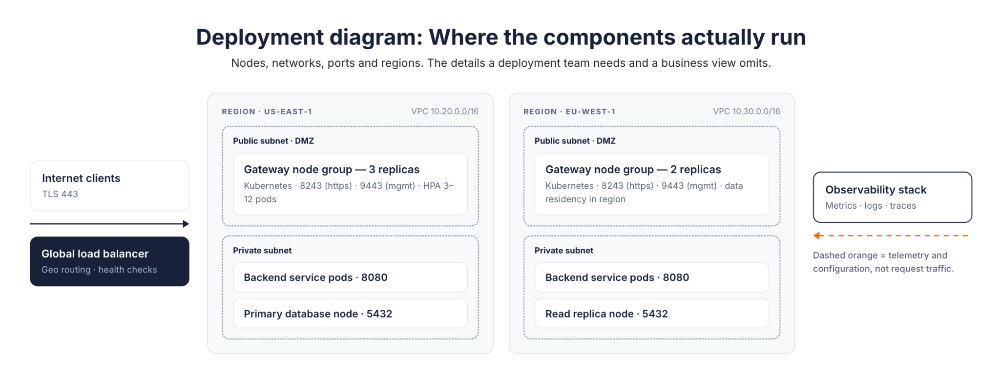Viewport: 1000px width, 375px height.
Task: Click the US-East-1 Gateway node group card
Action: pyautogui.click(x=350, y=184)
